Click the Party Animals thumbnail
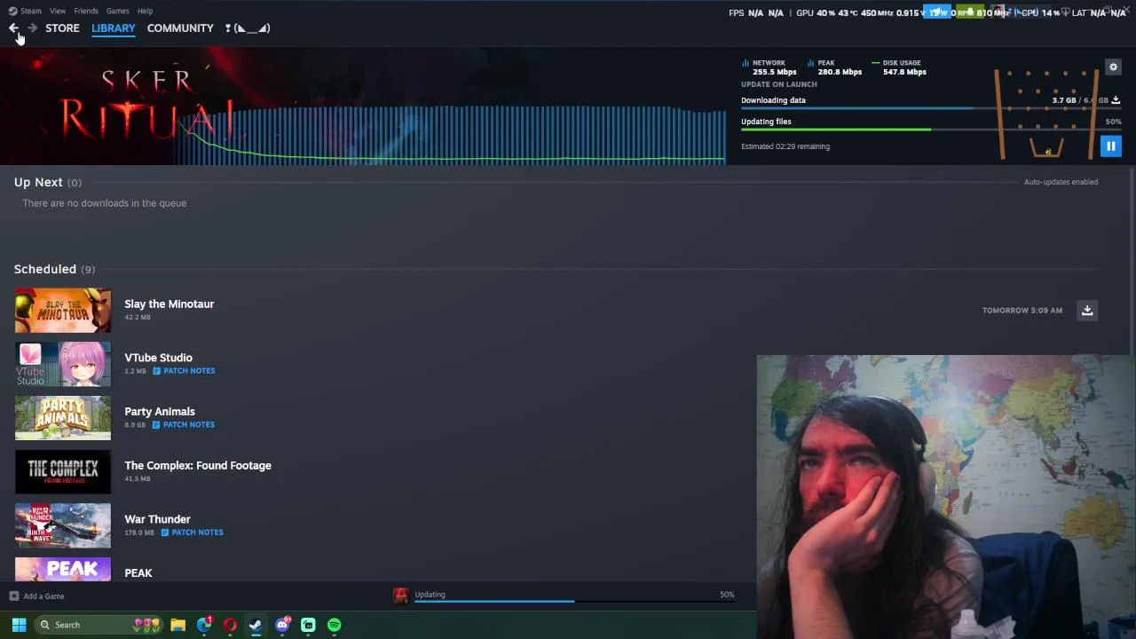The width and height of the screenshot is (1136, 639). pos(63,418)
